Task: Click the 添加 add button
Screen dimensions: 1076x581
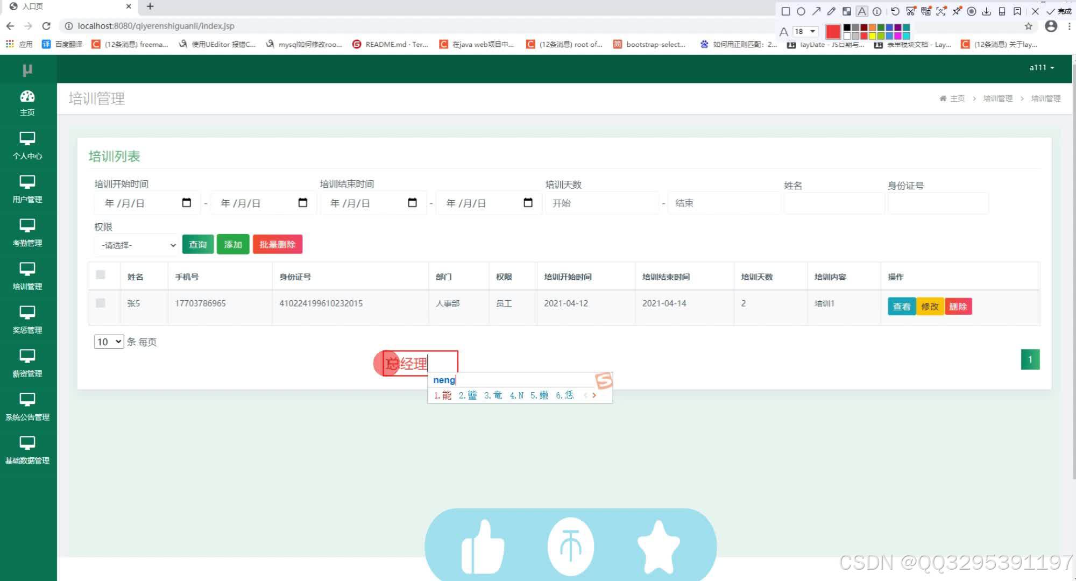Action: tap(233, 244)
